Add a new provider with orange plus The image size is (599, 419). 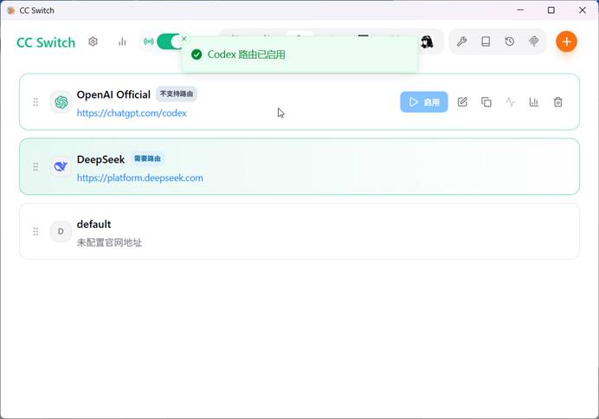click(566, 42)
